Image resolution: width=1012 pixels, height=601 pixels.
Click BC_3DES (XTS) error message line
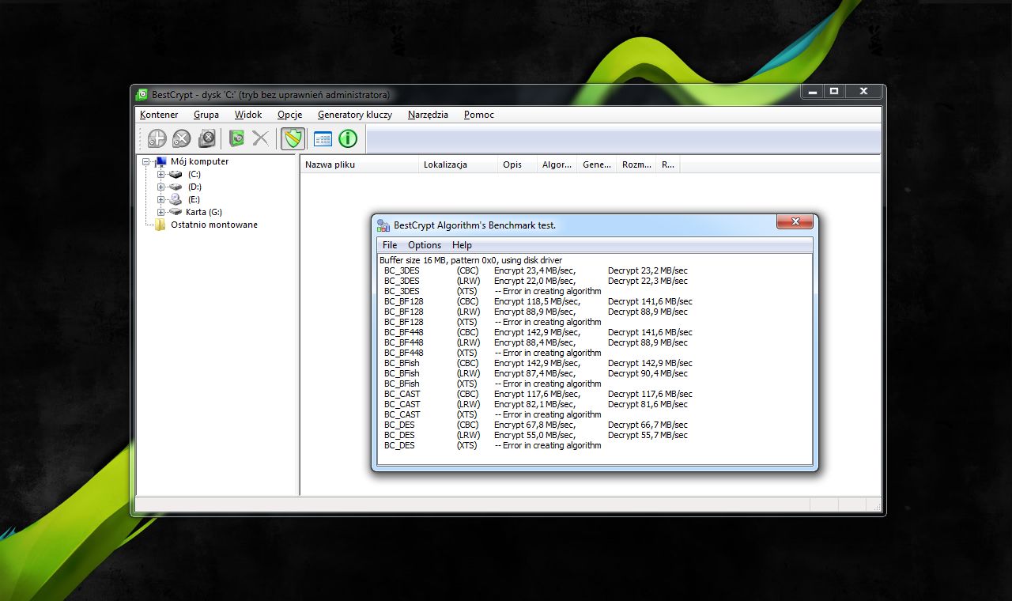coord(548,291)
